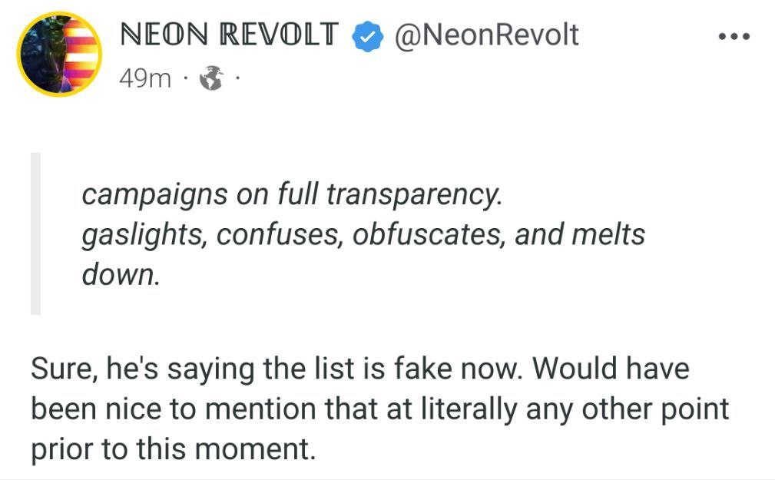Click quoted line 'campaigns on full transparency.'

[292, 194]
